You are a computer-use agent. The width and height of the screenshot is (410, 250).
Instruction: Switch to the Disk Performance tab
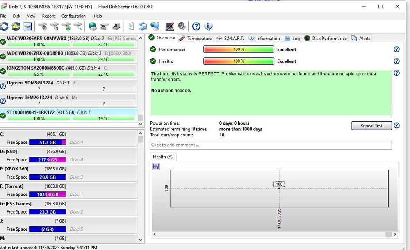pos(326,39)
